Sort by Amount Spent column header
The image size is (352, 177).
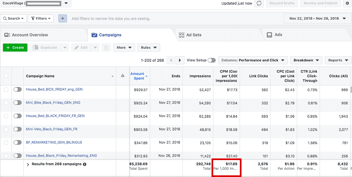click(137, 76)
